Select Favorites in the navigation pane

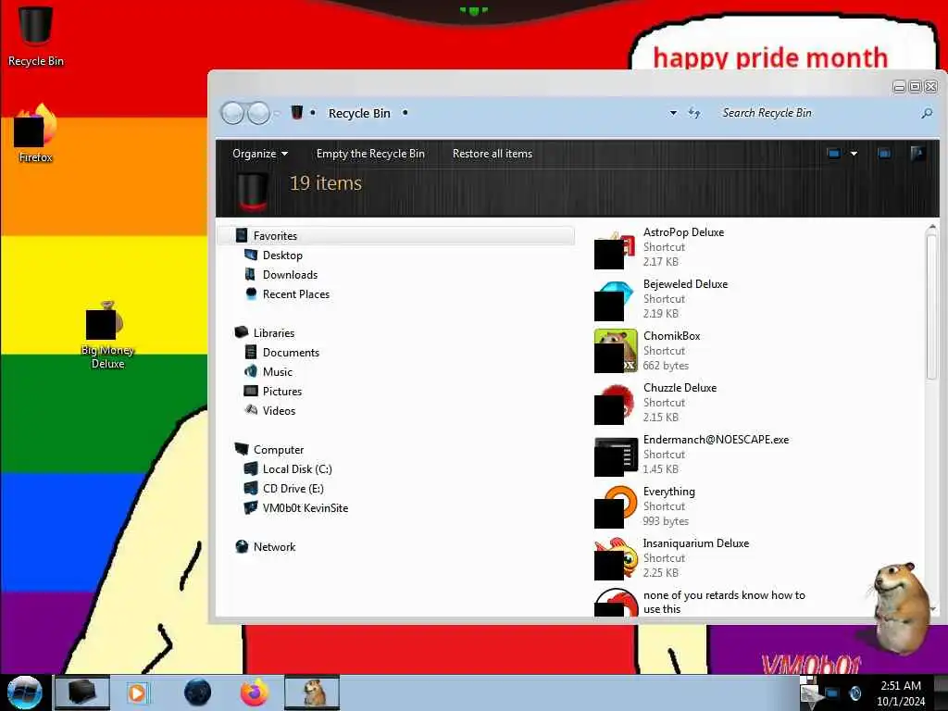pyautogui.click(x=396, y=236)
